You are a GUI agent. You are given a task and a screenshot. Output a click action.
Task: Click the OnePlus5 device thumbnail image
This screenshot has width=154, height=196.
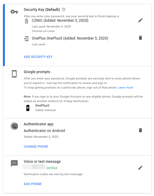28,108
